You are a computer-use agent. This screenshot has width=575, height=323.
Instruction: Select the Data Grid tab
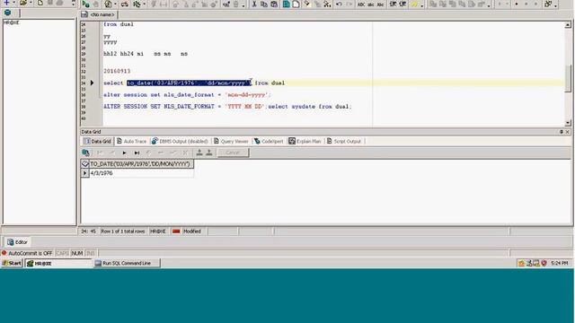coord(97,142)
